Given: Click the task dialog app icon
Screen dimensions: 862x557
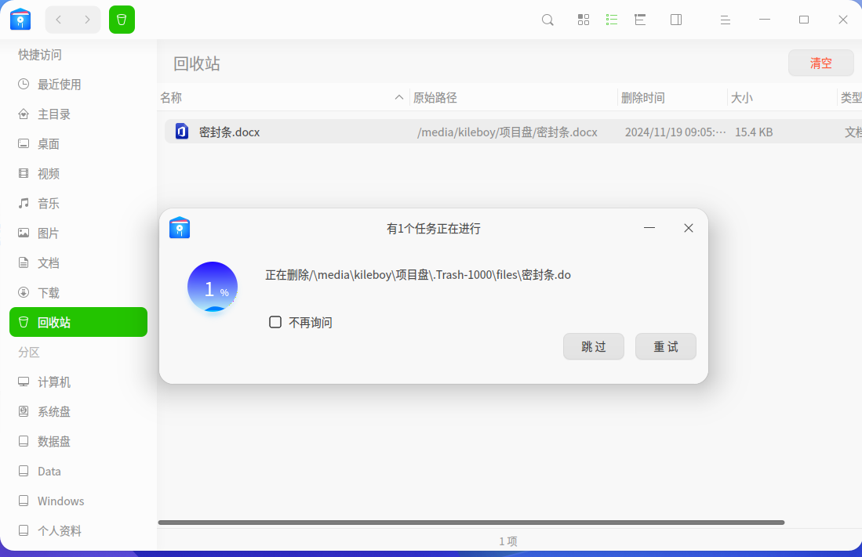Looking at the screenshot, I should [180, 227].
